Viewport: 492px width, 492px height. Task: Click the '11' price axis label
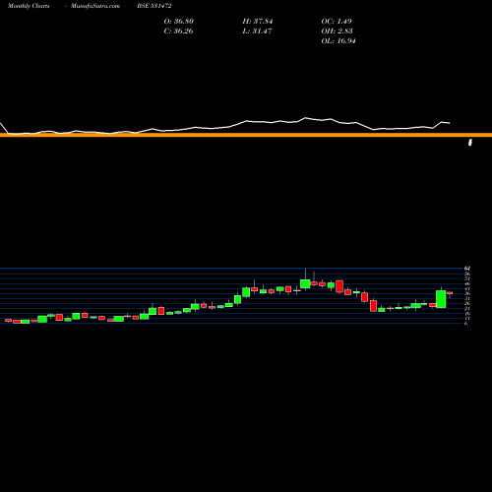pos(467,318)
